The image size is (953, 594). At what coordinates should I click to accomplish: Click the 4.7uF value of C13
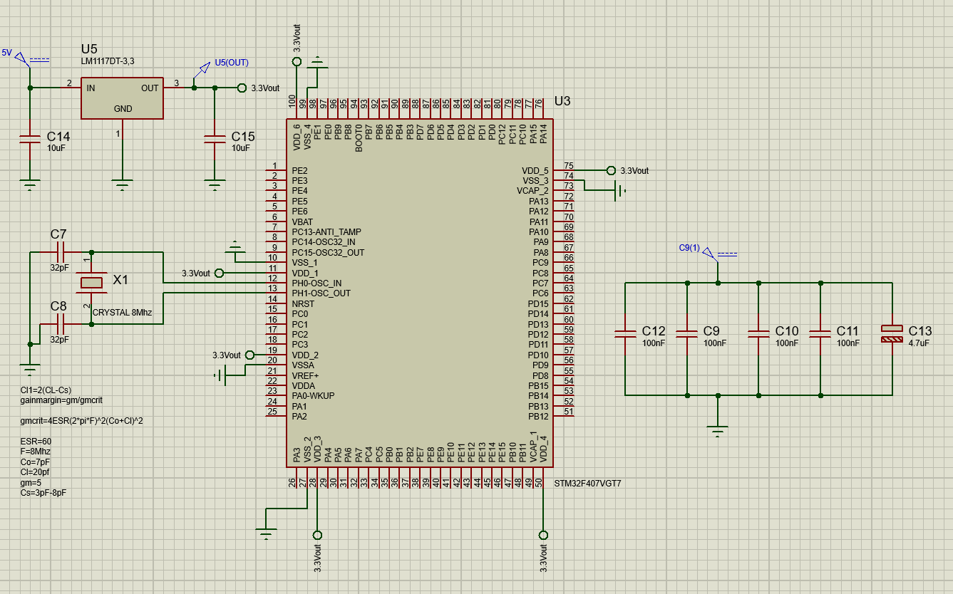click(919, 343)
